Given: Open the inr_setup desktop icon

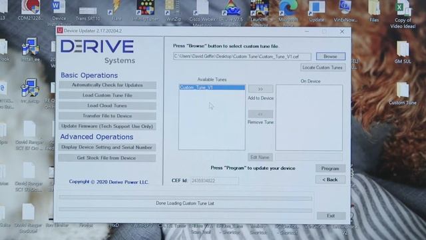Looking at the screenshot, I should (x=30, y=91).
